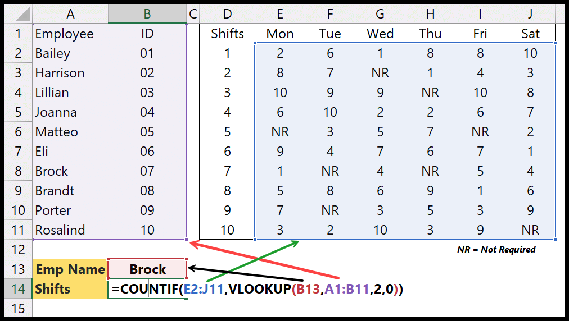569x321 pixels.
Task: Click shift number 7 in column D
Action: tap(227, 171)
